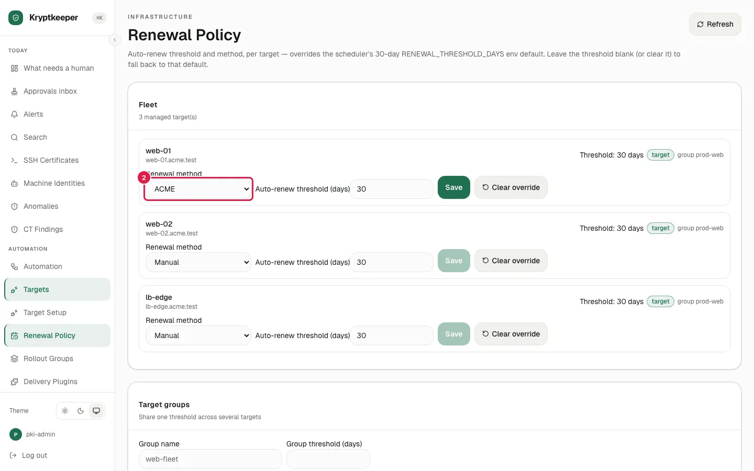Click the Machine Identities icon

[x=14, y=183]
